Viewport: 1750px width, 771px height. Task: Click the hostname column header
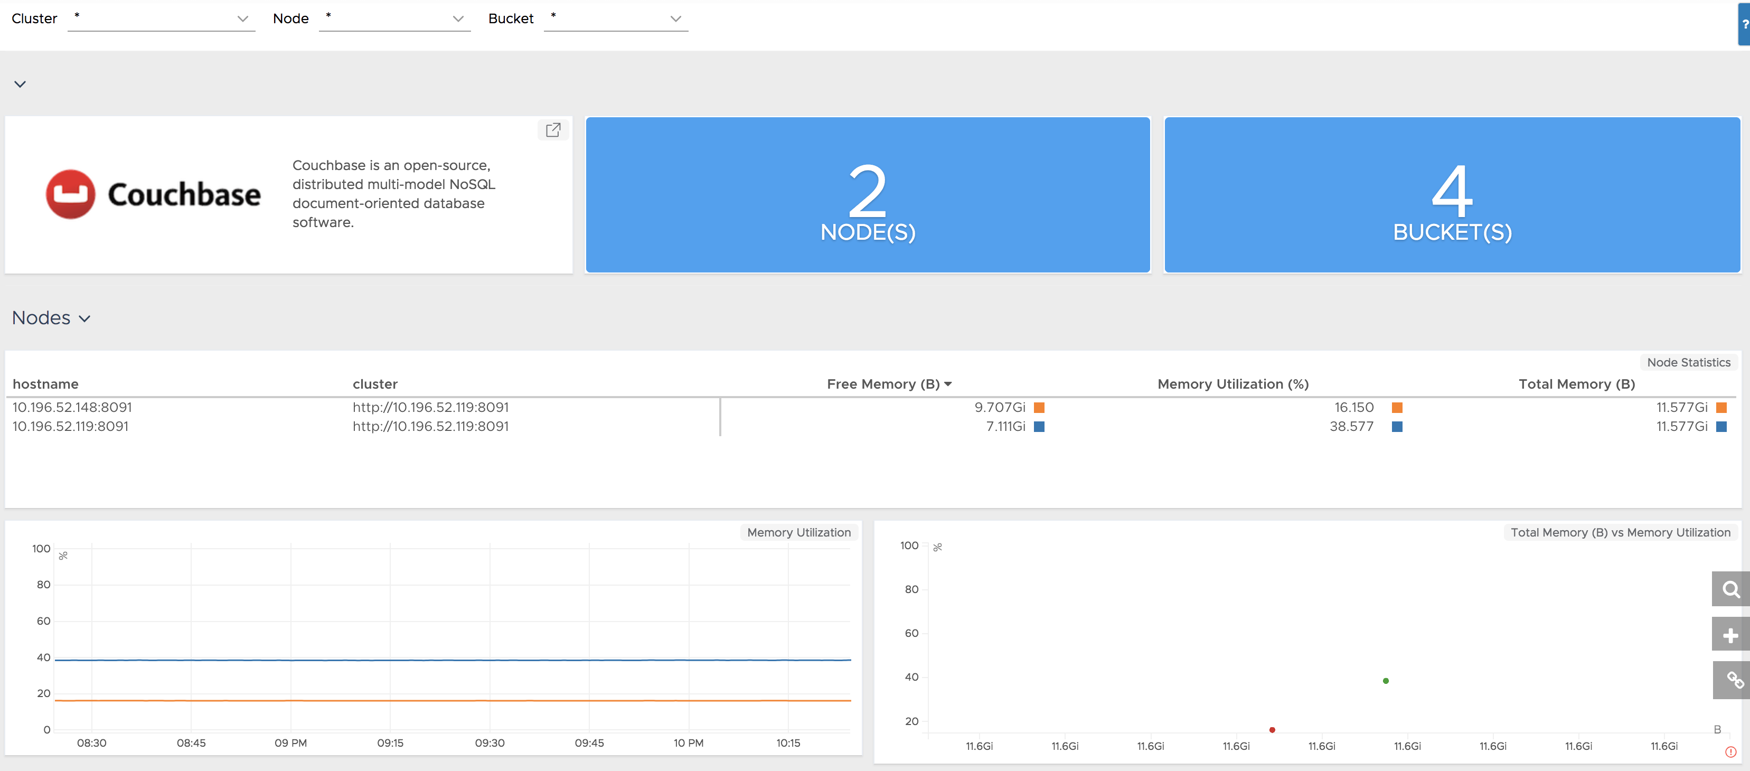[x=45, y=384]
